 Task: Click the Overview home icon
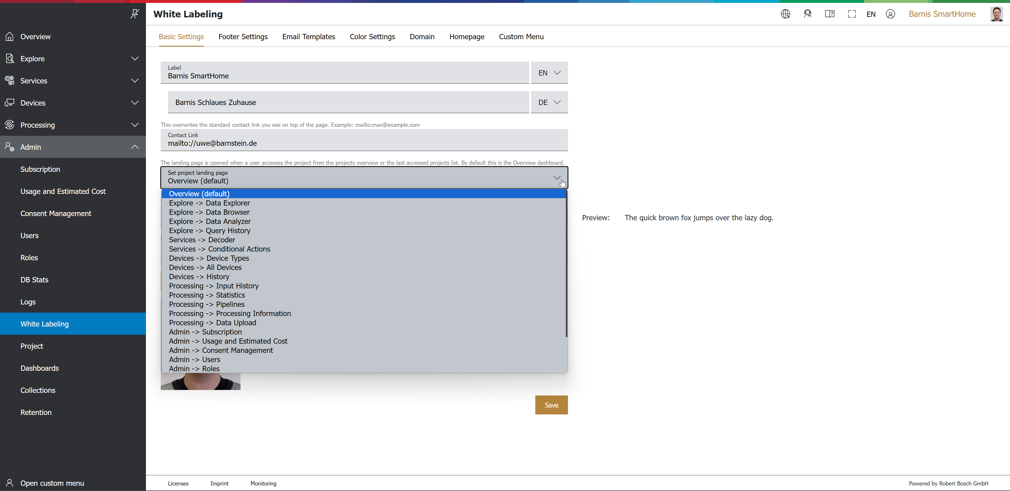click(x=10, y=36)
